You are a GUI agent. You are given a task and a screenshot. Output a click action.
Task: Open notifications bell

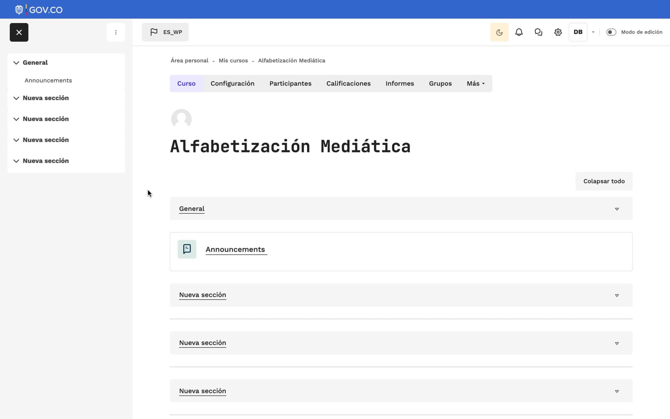pos(519,32)
